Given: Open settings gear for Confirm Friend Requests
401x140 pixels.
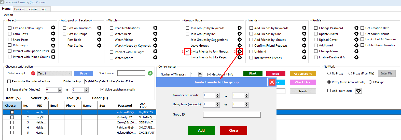Looking at the screenshot, I should tap(304, 45).
